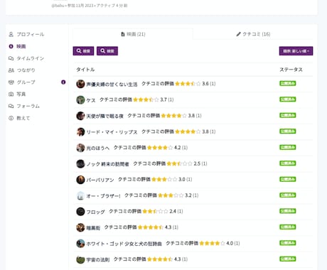Viewport: 327px width, 270px height.
Task: Click the chat icon beside タイムライン
Action: click(x=11, y=58)
